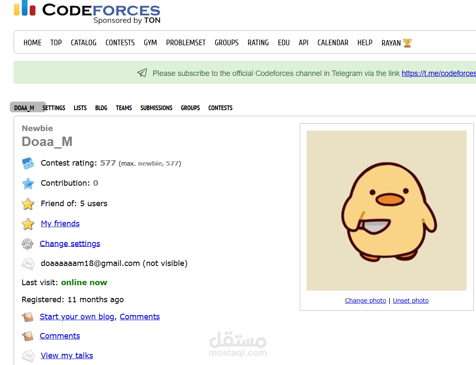Screen dimensions: 476x365
Task: Click the email doaaaaaam18@gmail.com text
Action: point(90,263)
